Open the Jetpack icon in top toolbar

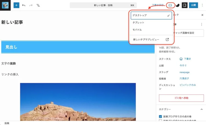(x=177, y=5)
